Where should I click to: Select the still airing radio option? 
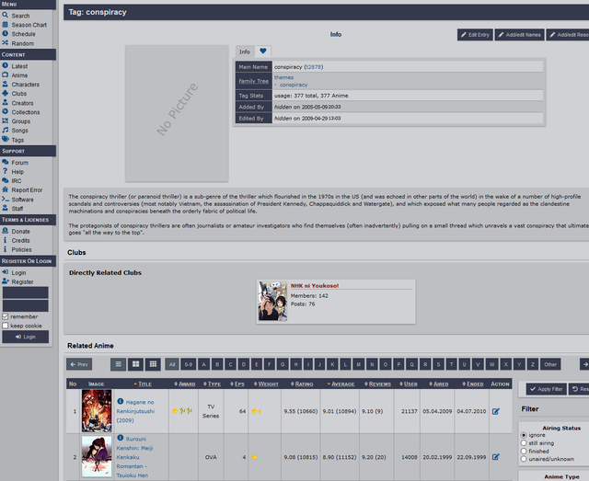524,443
